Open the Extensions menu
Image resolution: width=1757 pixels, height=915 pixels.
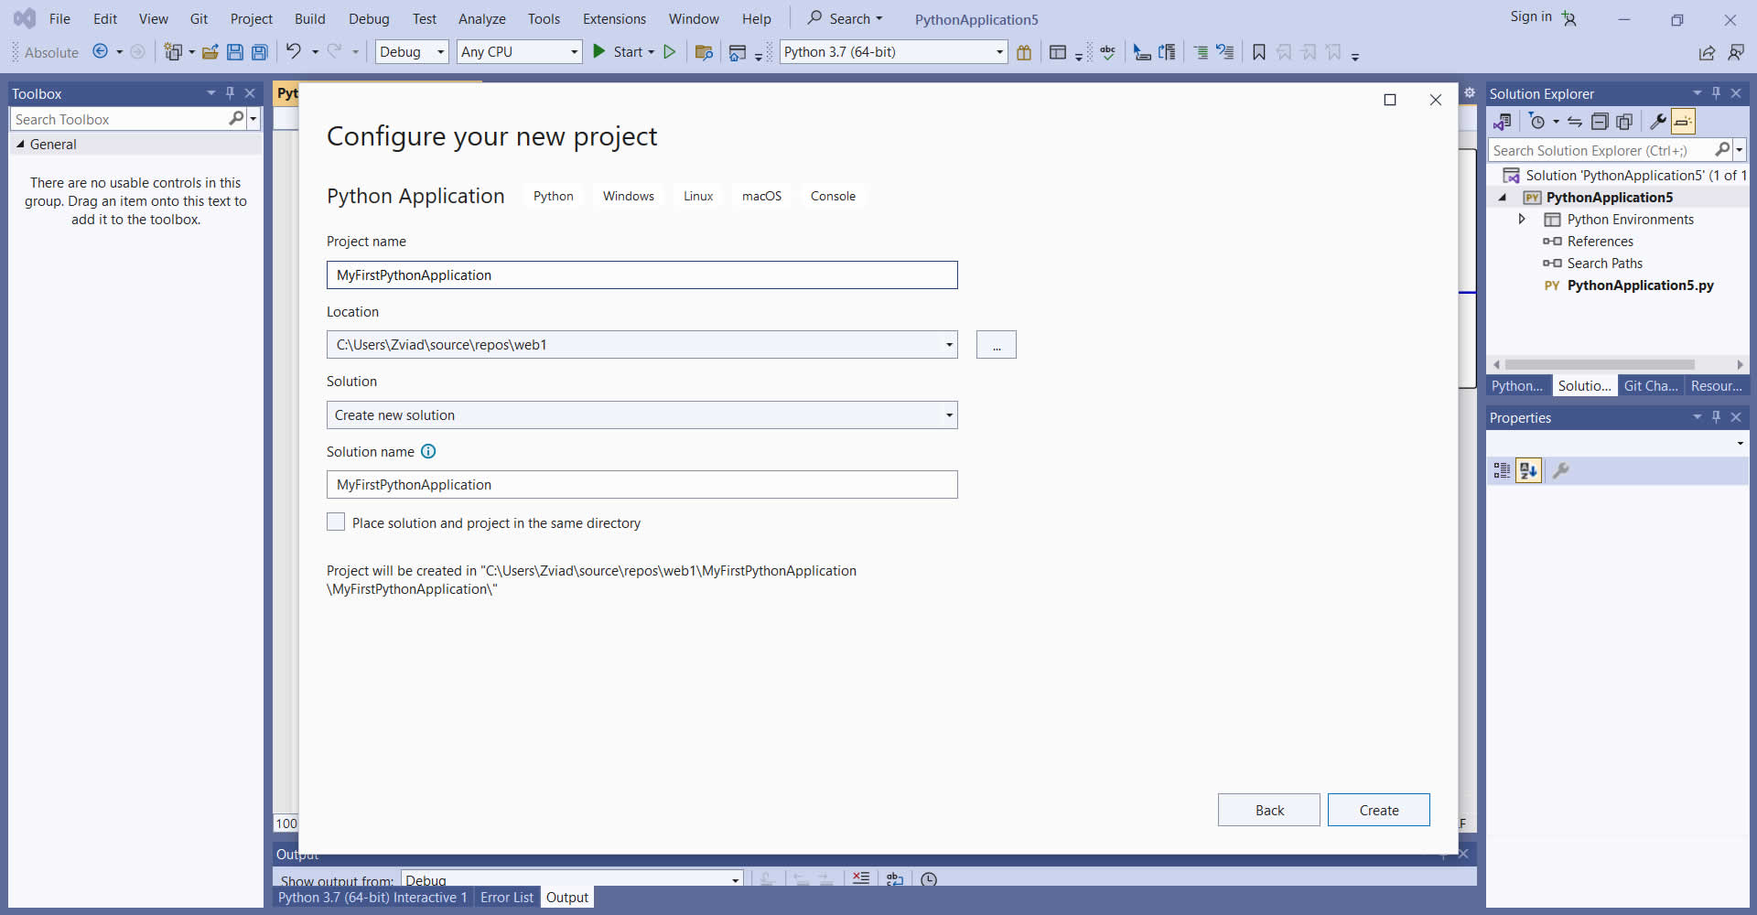tap(614, 19)
